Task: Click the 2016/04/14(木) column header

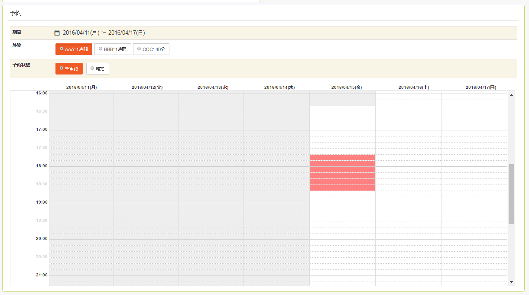Action: tap(279, 87)
